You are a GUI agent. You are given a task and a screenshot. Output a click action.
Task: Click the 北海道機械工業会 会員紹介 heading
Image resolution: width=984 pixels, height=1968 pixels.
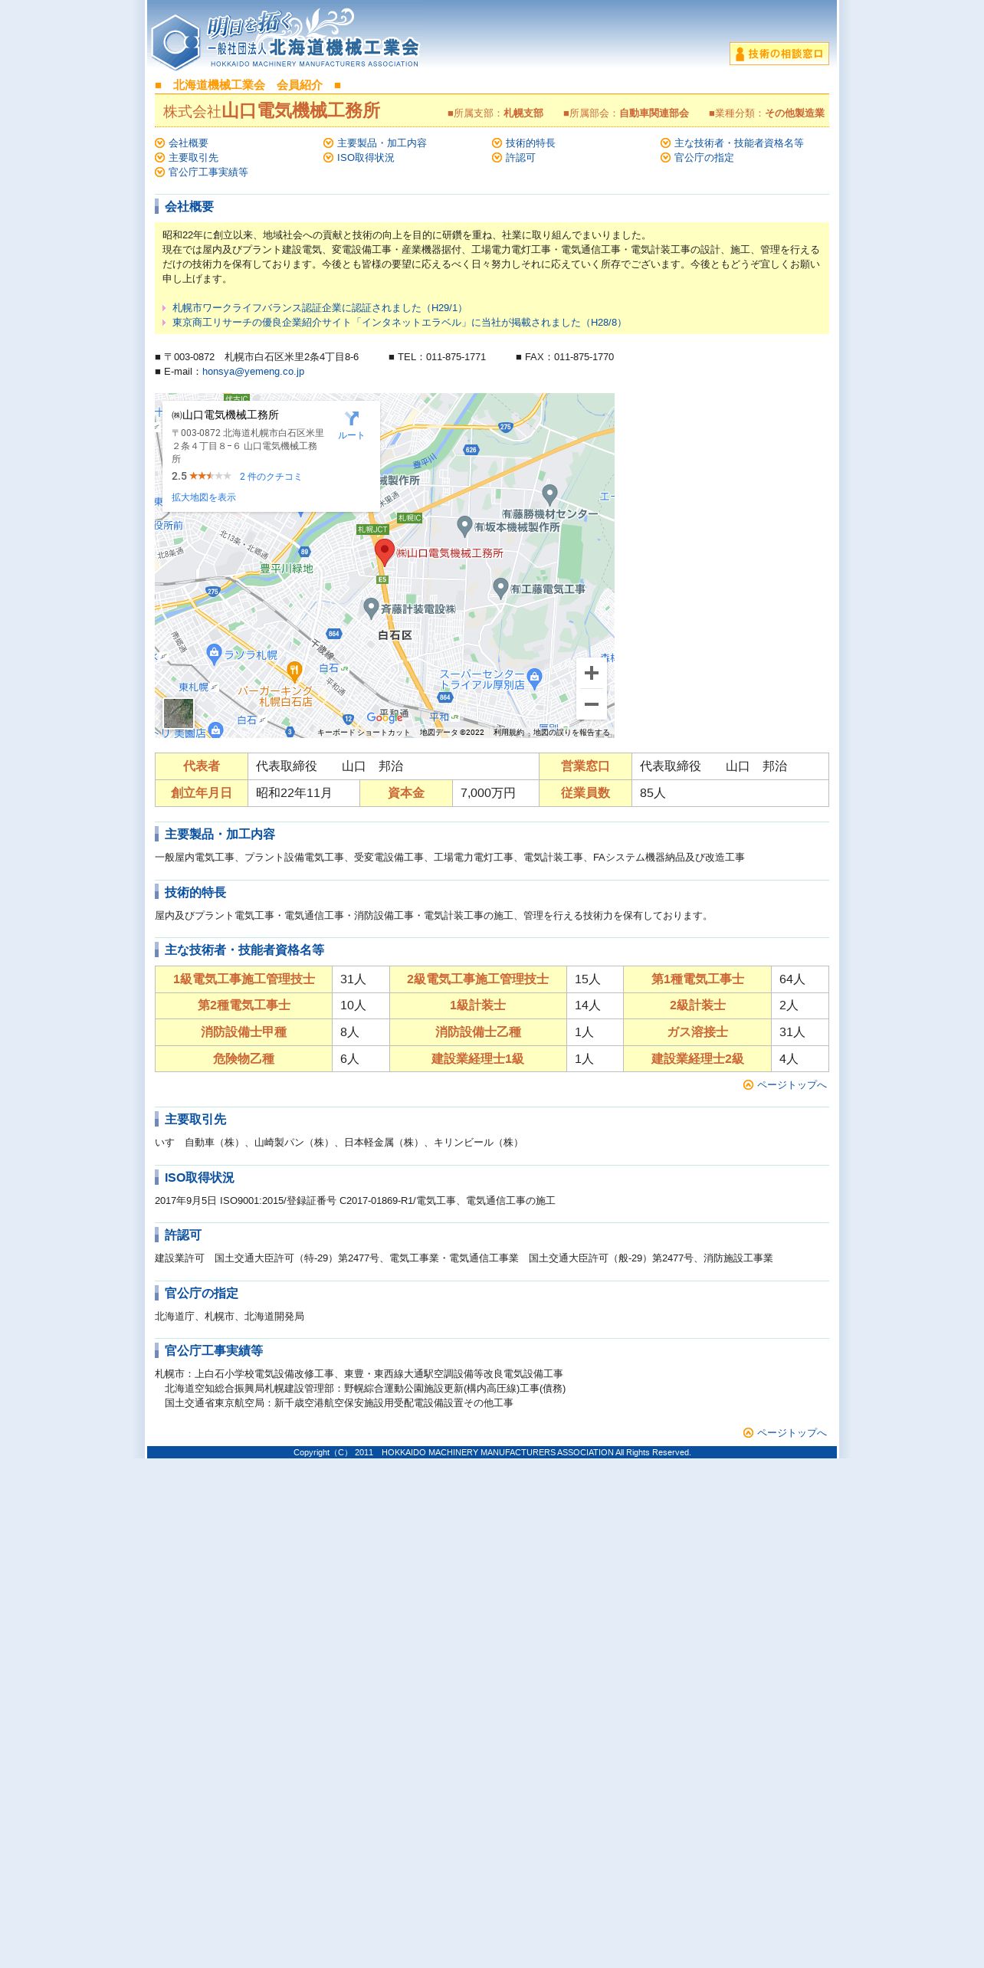pyautogui.click(x=248, y=85)
